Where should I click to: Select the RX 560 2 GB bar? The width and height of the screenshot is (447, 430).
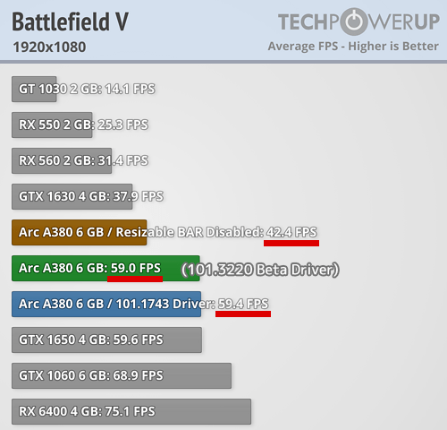tap(62, 160)
